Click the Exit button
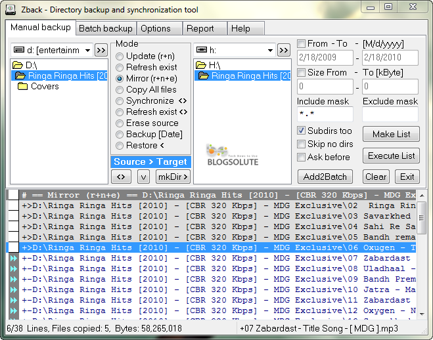Screen dimensions: 433x340 (x=407, y=177)
